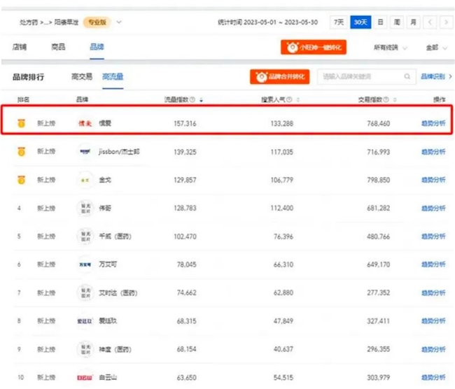Screen dimensions: 455x389
Task: Open 趋势分析 for the 798,850 row
Action: pyautogui.click(x=433, y=180)
